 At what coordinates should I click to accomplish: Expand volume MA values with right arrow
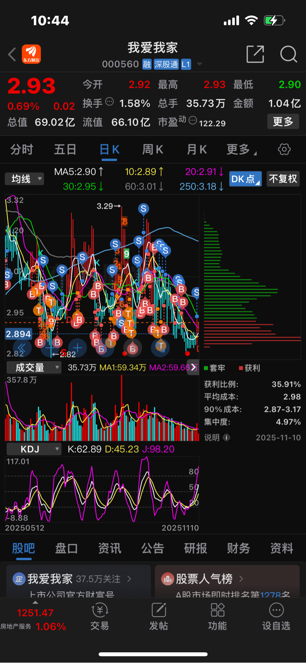(194, 367)
